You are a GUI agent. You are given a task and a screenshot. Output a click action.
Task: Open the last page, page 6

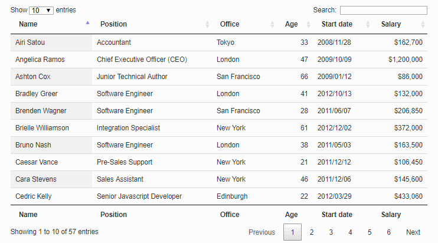click(x=388, y=232)
